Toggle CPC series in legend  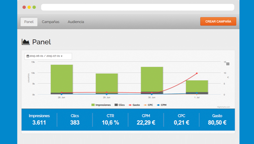pyautogui.click(x=148, y=105)
